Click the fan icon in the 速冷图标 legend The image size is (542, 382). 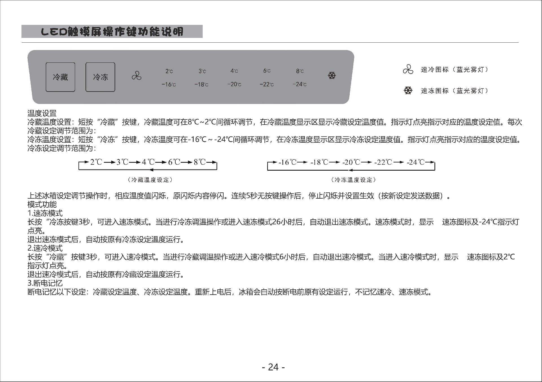tap(408, 69)
